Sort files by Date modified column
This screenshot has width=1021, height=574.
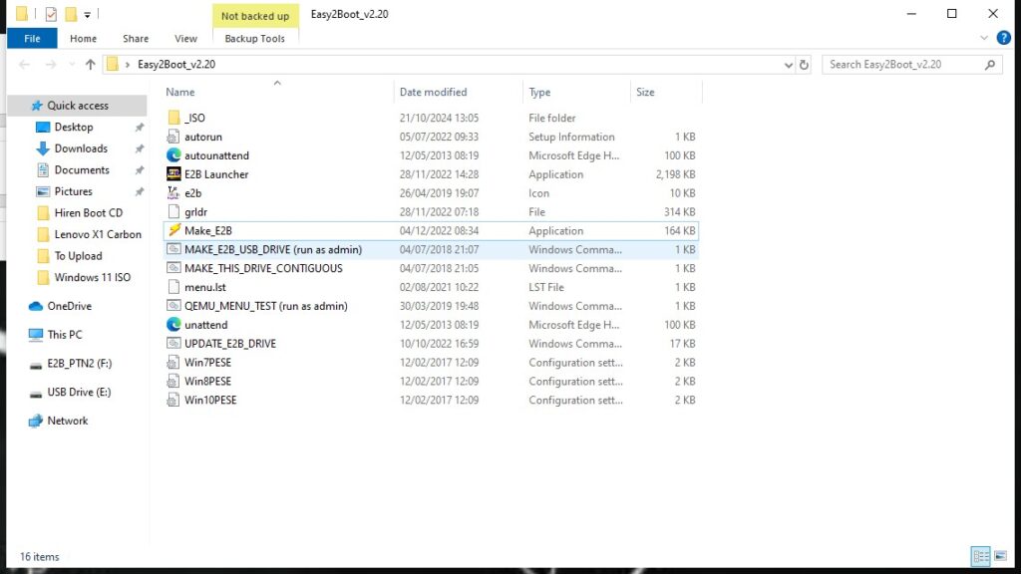click(x=433, y=93)
